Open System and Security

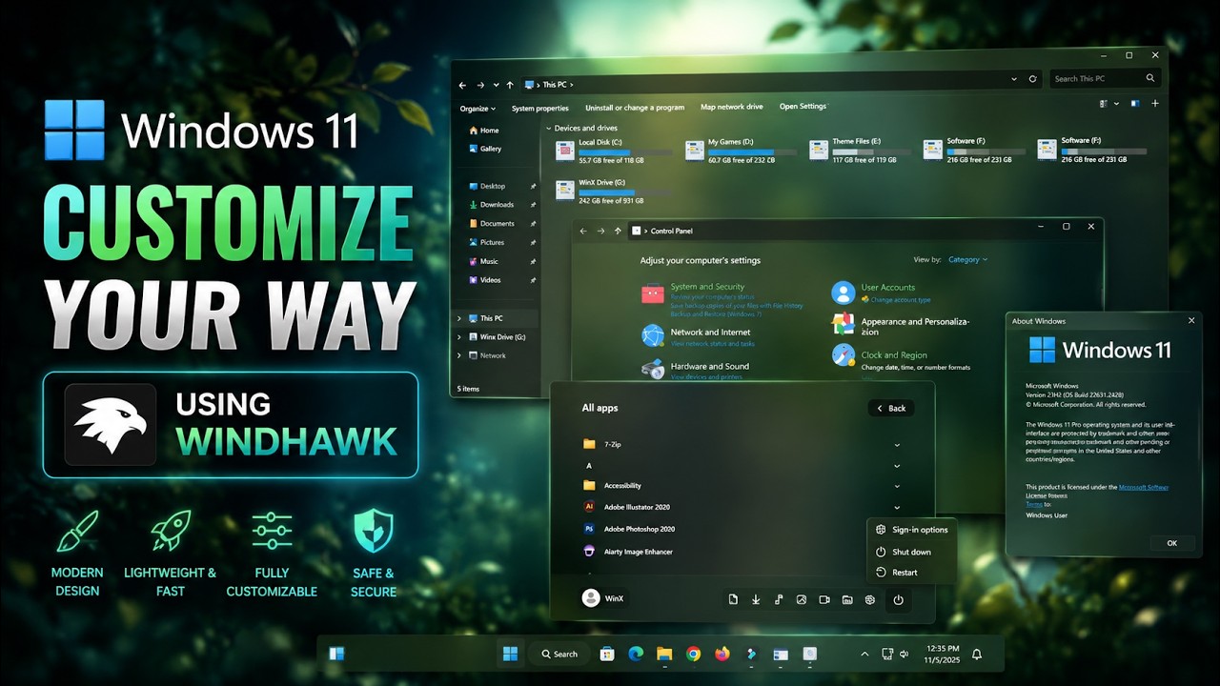coord(707,287)
